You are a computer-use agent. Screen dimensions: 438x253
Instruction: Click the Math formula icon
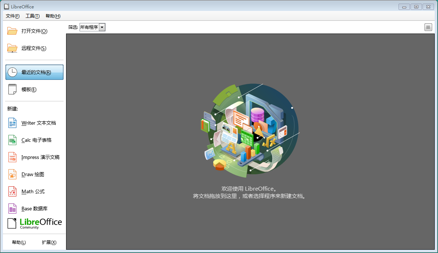pos(12,191)
